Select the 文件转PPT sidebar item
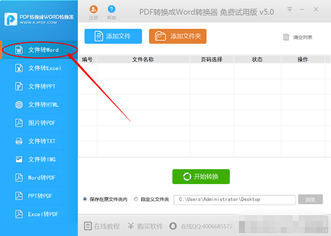331x236 pixels. coord(39,87)
